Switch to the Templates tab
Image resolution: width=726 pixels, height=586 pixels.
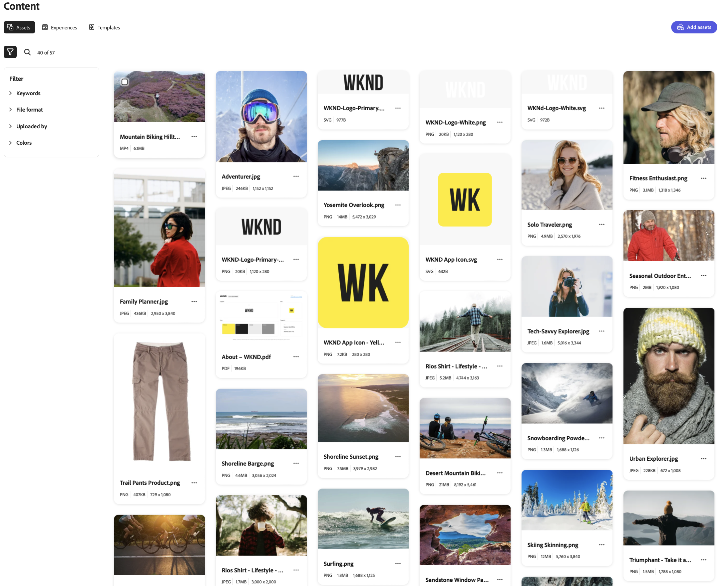tap(104, 27)
